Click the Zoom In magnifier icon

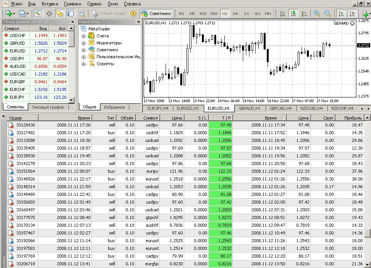point(317,13)
